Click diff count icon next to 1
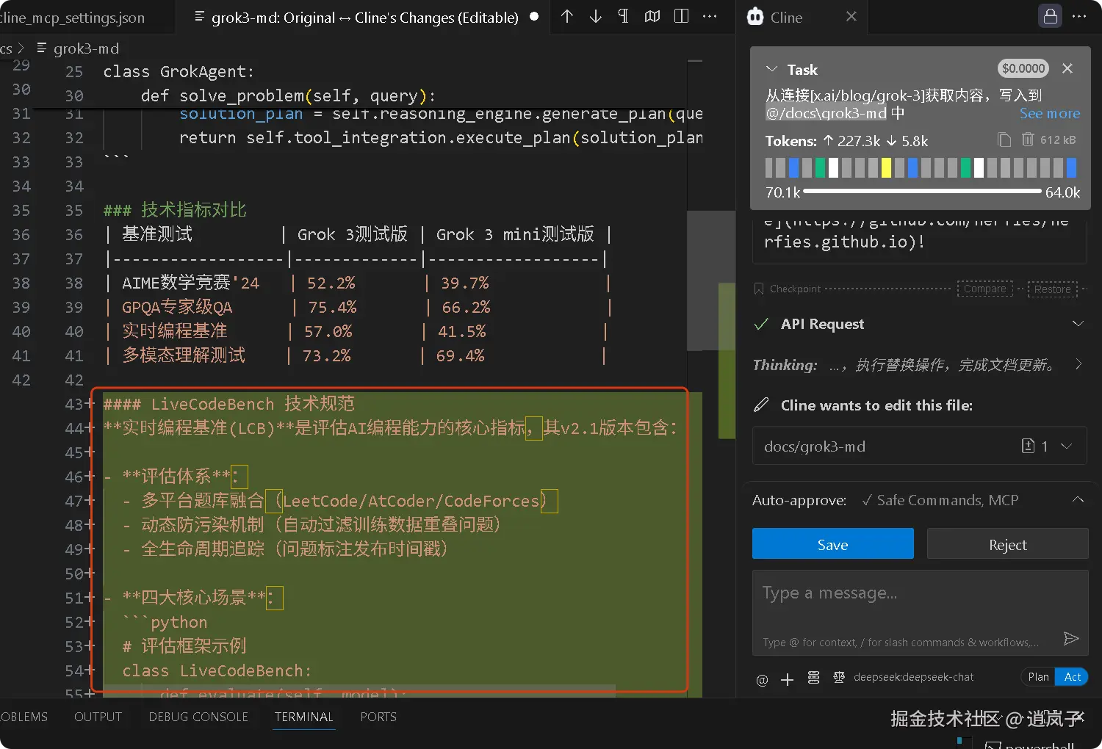Image resolution: width=1102 pixels, height=749 pixels. click(1029, 446)
